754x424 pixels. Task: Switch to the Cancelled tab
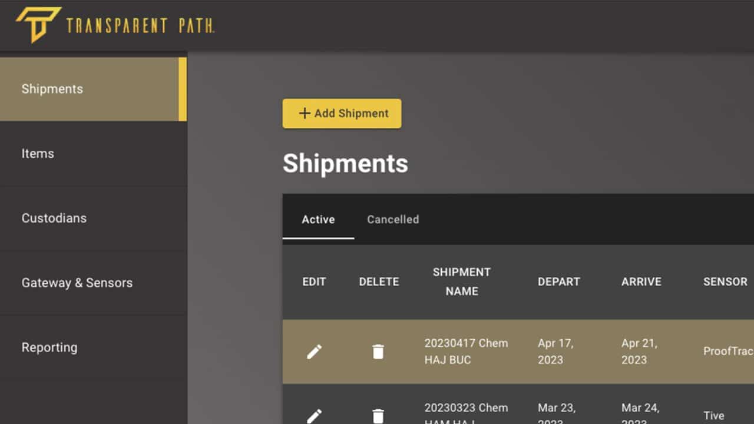coord(392,219)
